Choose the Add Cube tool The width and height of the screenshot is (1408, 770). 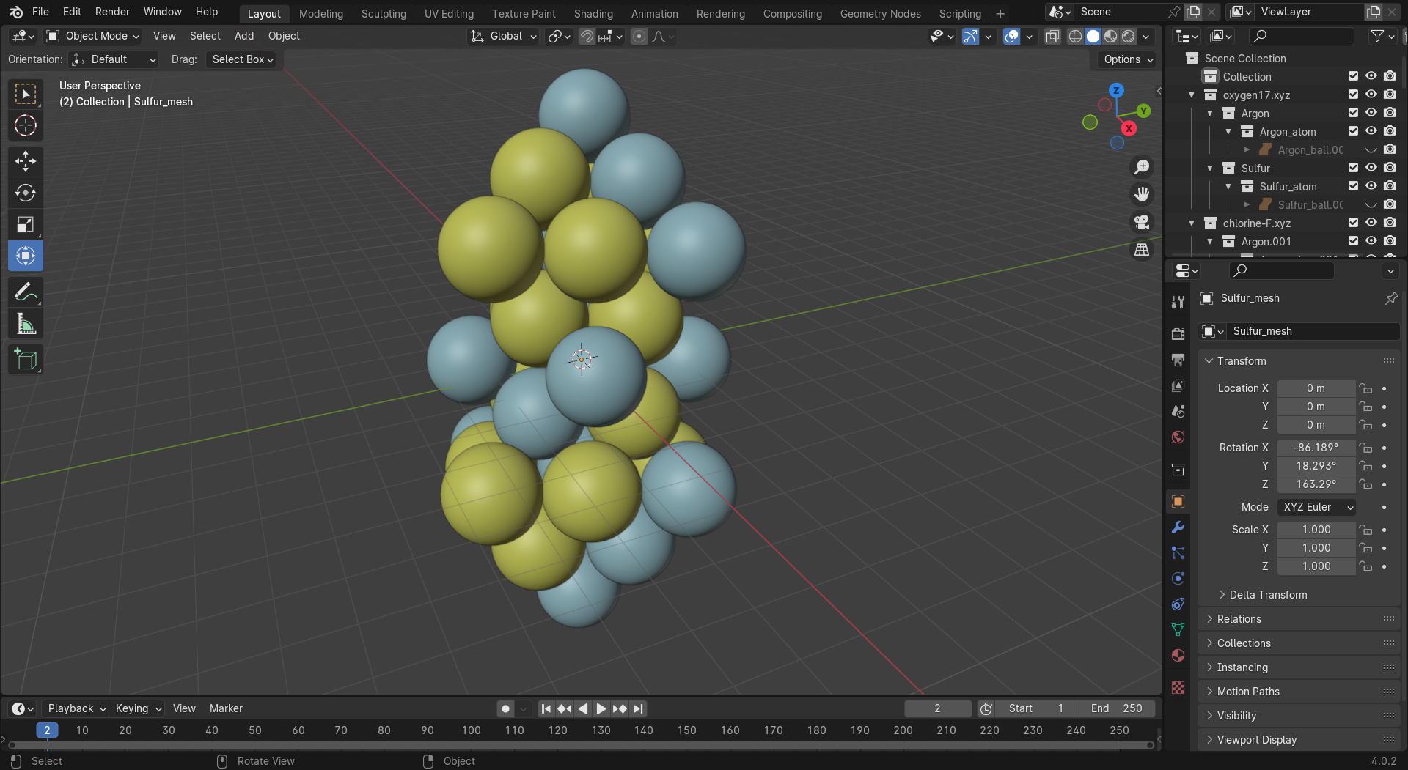(26, 360)
